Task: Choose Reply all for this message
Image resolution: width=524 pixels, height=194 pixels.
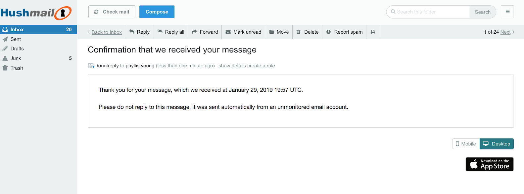Action: [x=171, y=32]
